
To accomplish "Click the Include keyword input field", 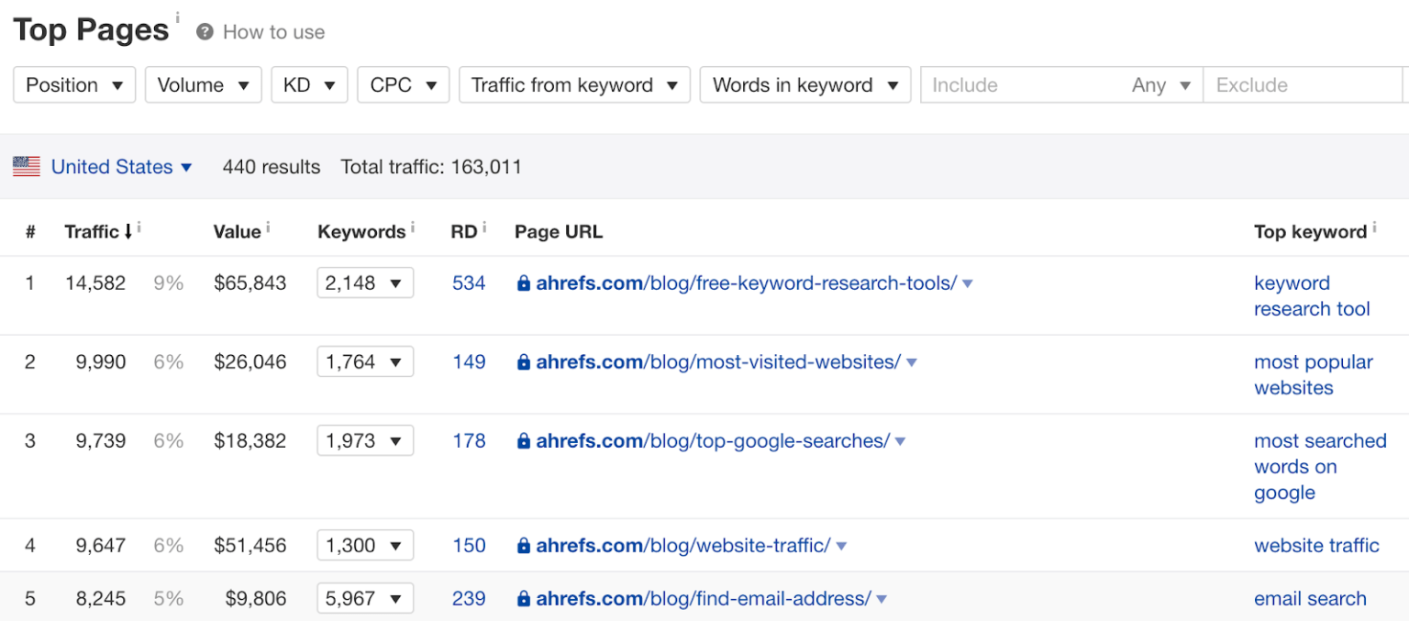I will [x=1009, y=84].
